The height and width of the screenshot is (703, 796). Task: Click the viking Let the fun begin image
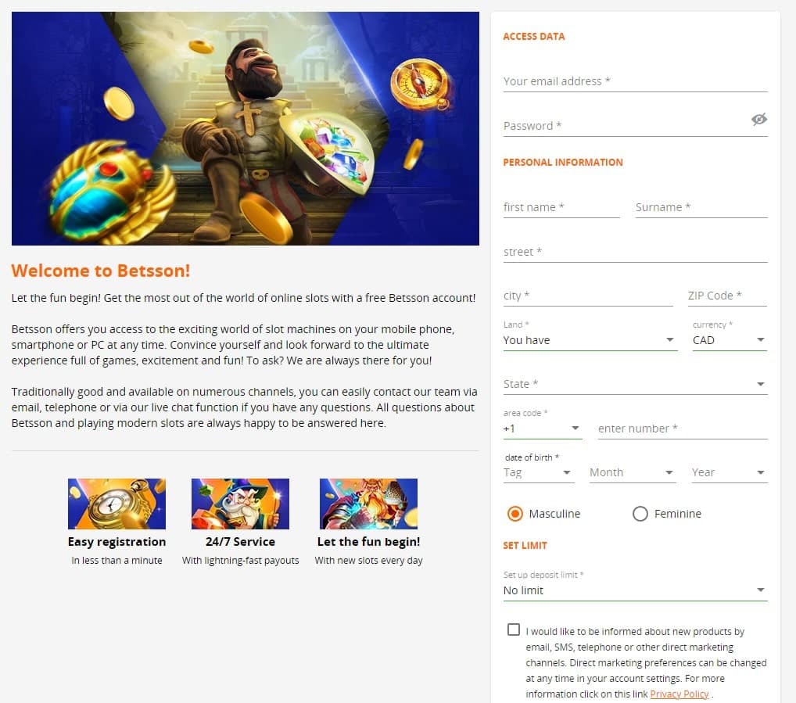coord(368,504)
